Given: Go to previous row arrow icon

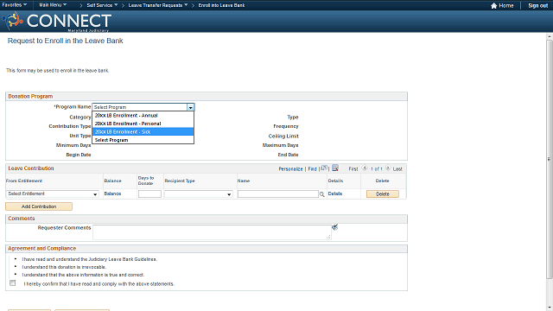Looking at the screenshot, I should [365, 168].
